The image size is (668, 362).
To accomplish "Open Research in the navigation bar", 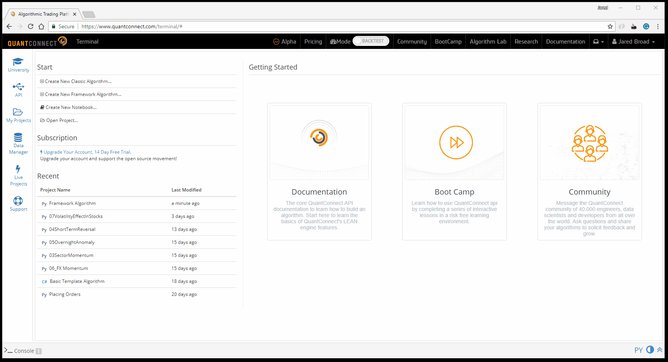I will (x=526, y=42).
